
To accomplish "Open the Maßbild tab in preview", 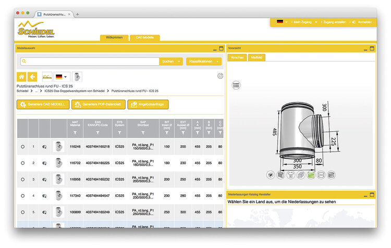I will (256, 57).
